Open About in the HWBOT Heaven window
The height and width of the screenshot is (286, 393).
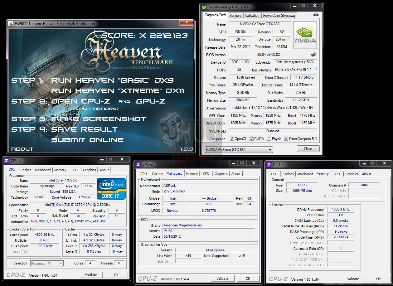(x=22, y=149)
